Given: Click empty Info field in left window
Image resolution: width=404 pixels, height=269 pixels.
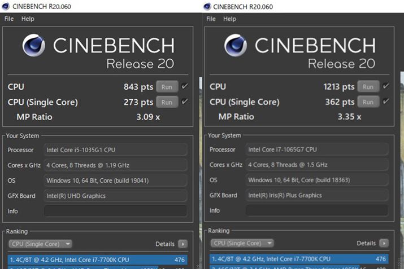Looking at the screenshot, I should pos(115,211).
